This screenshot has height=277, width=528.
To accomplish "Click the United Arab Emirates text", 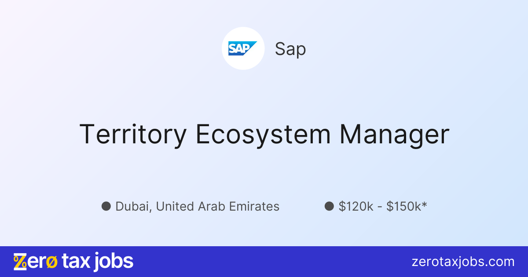I will pos(218,206).
